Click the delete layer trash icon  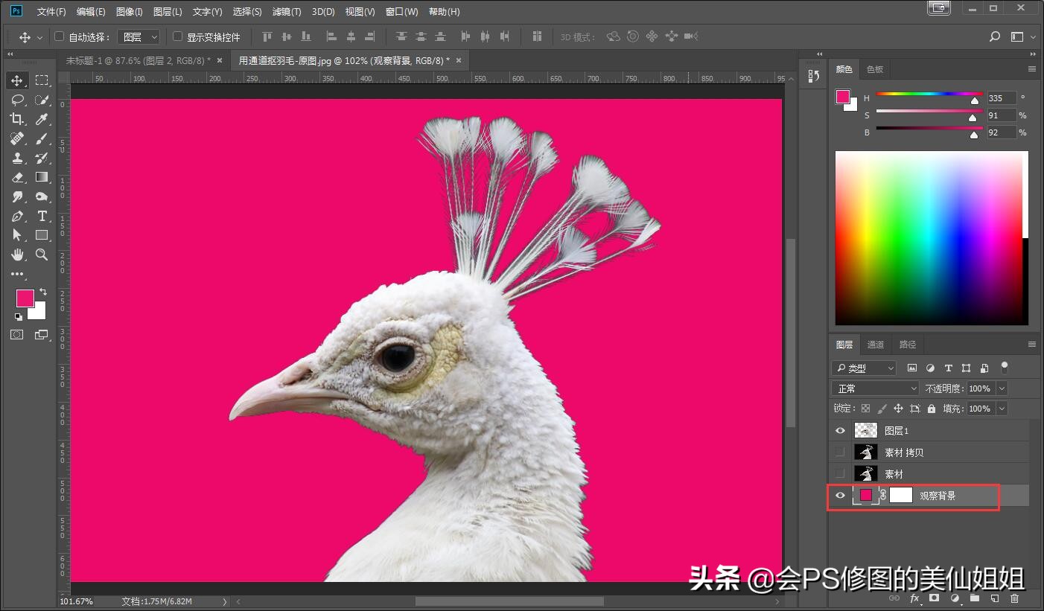coord(1014,598)
